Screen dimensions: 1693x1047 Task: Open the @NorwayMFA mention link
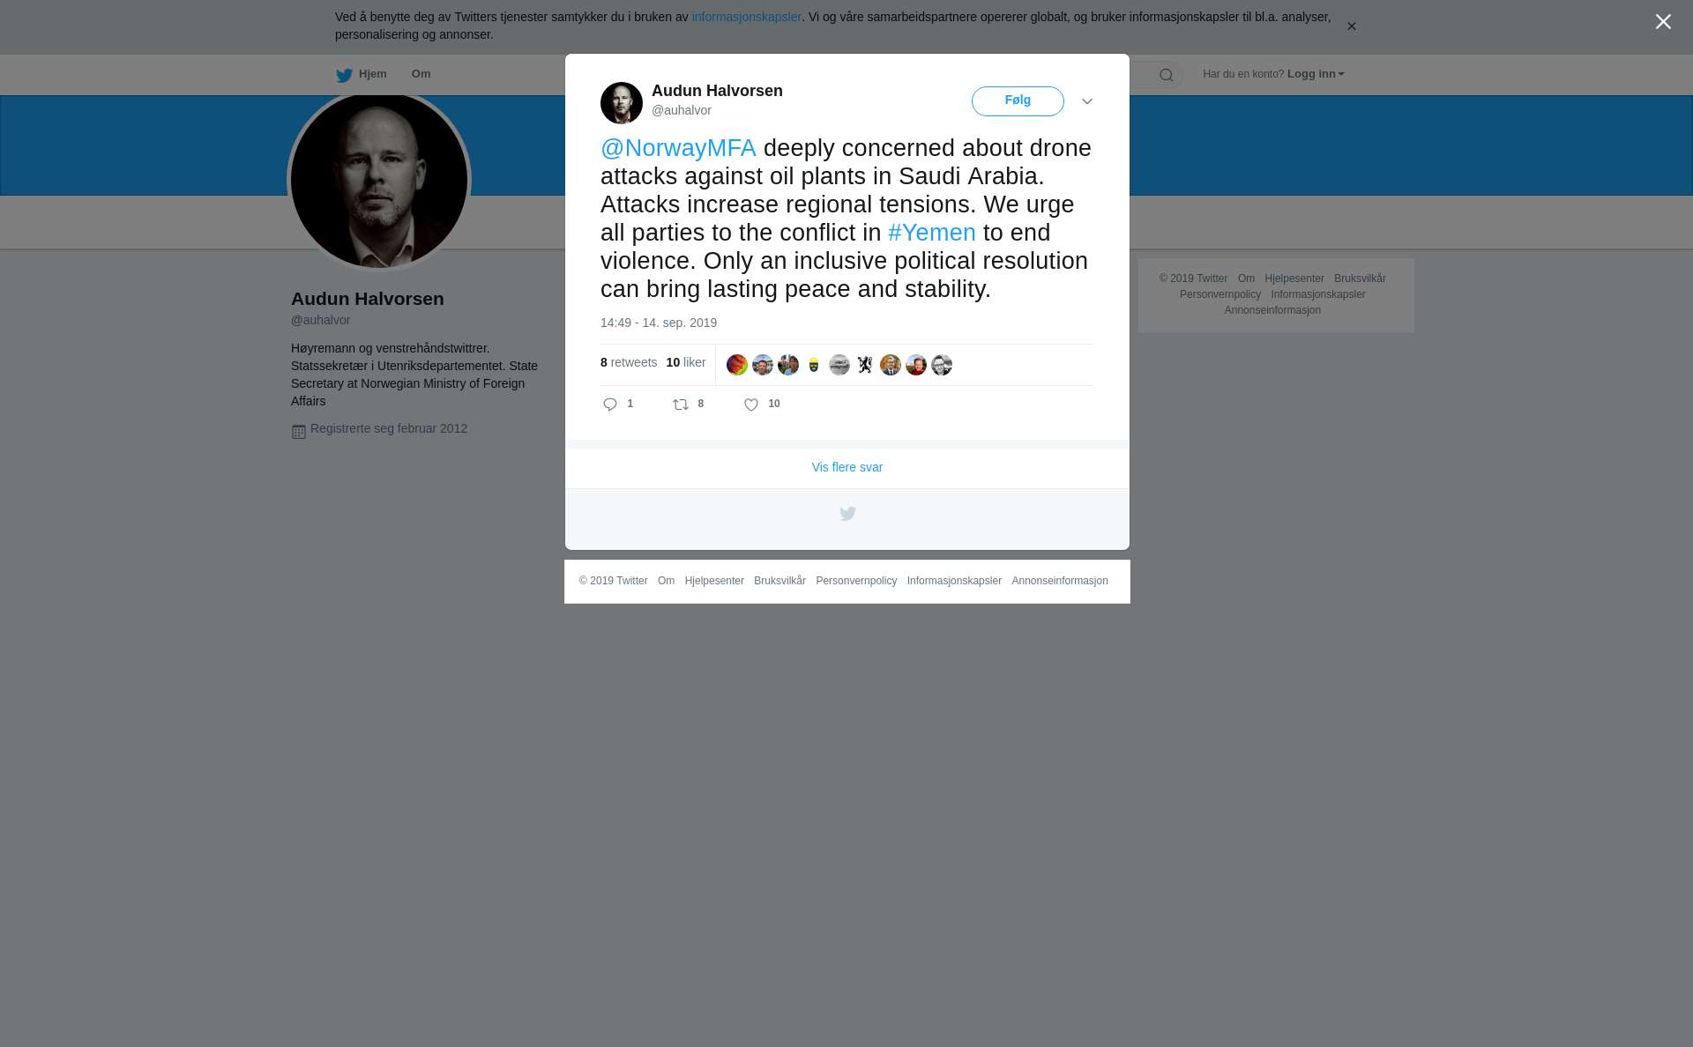click(x=678, y=148)
